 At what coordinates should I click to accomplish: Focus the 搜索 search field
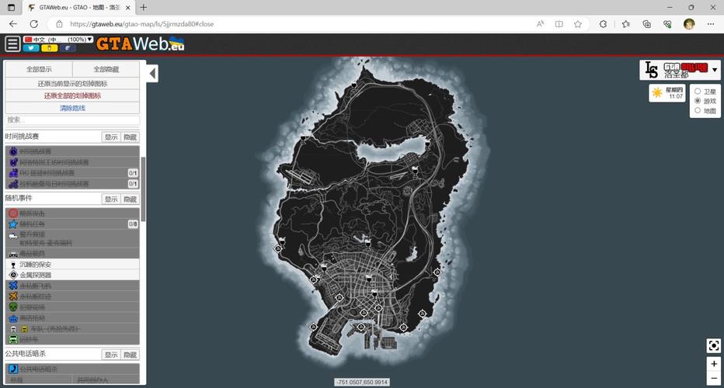click(72, 120)
